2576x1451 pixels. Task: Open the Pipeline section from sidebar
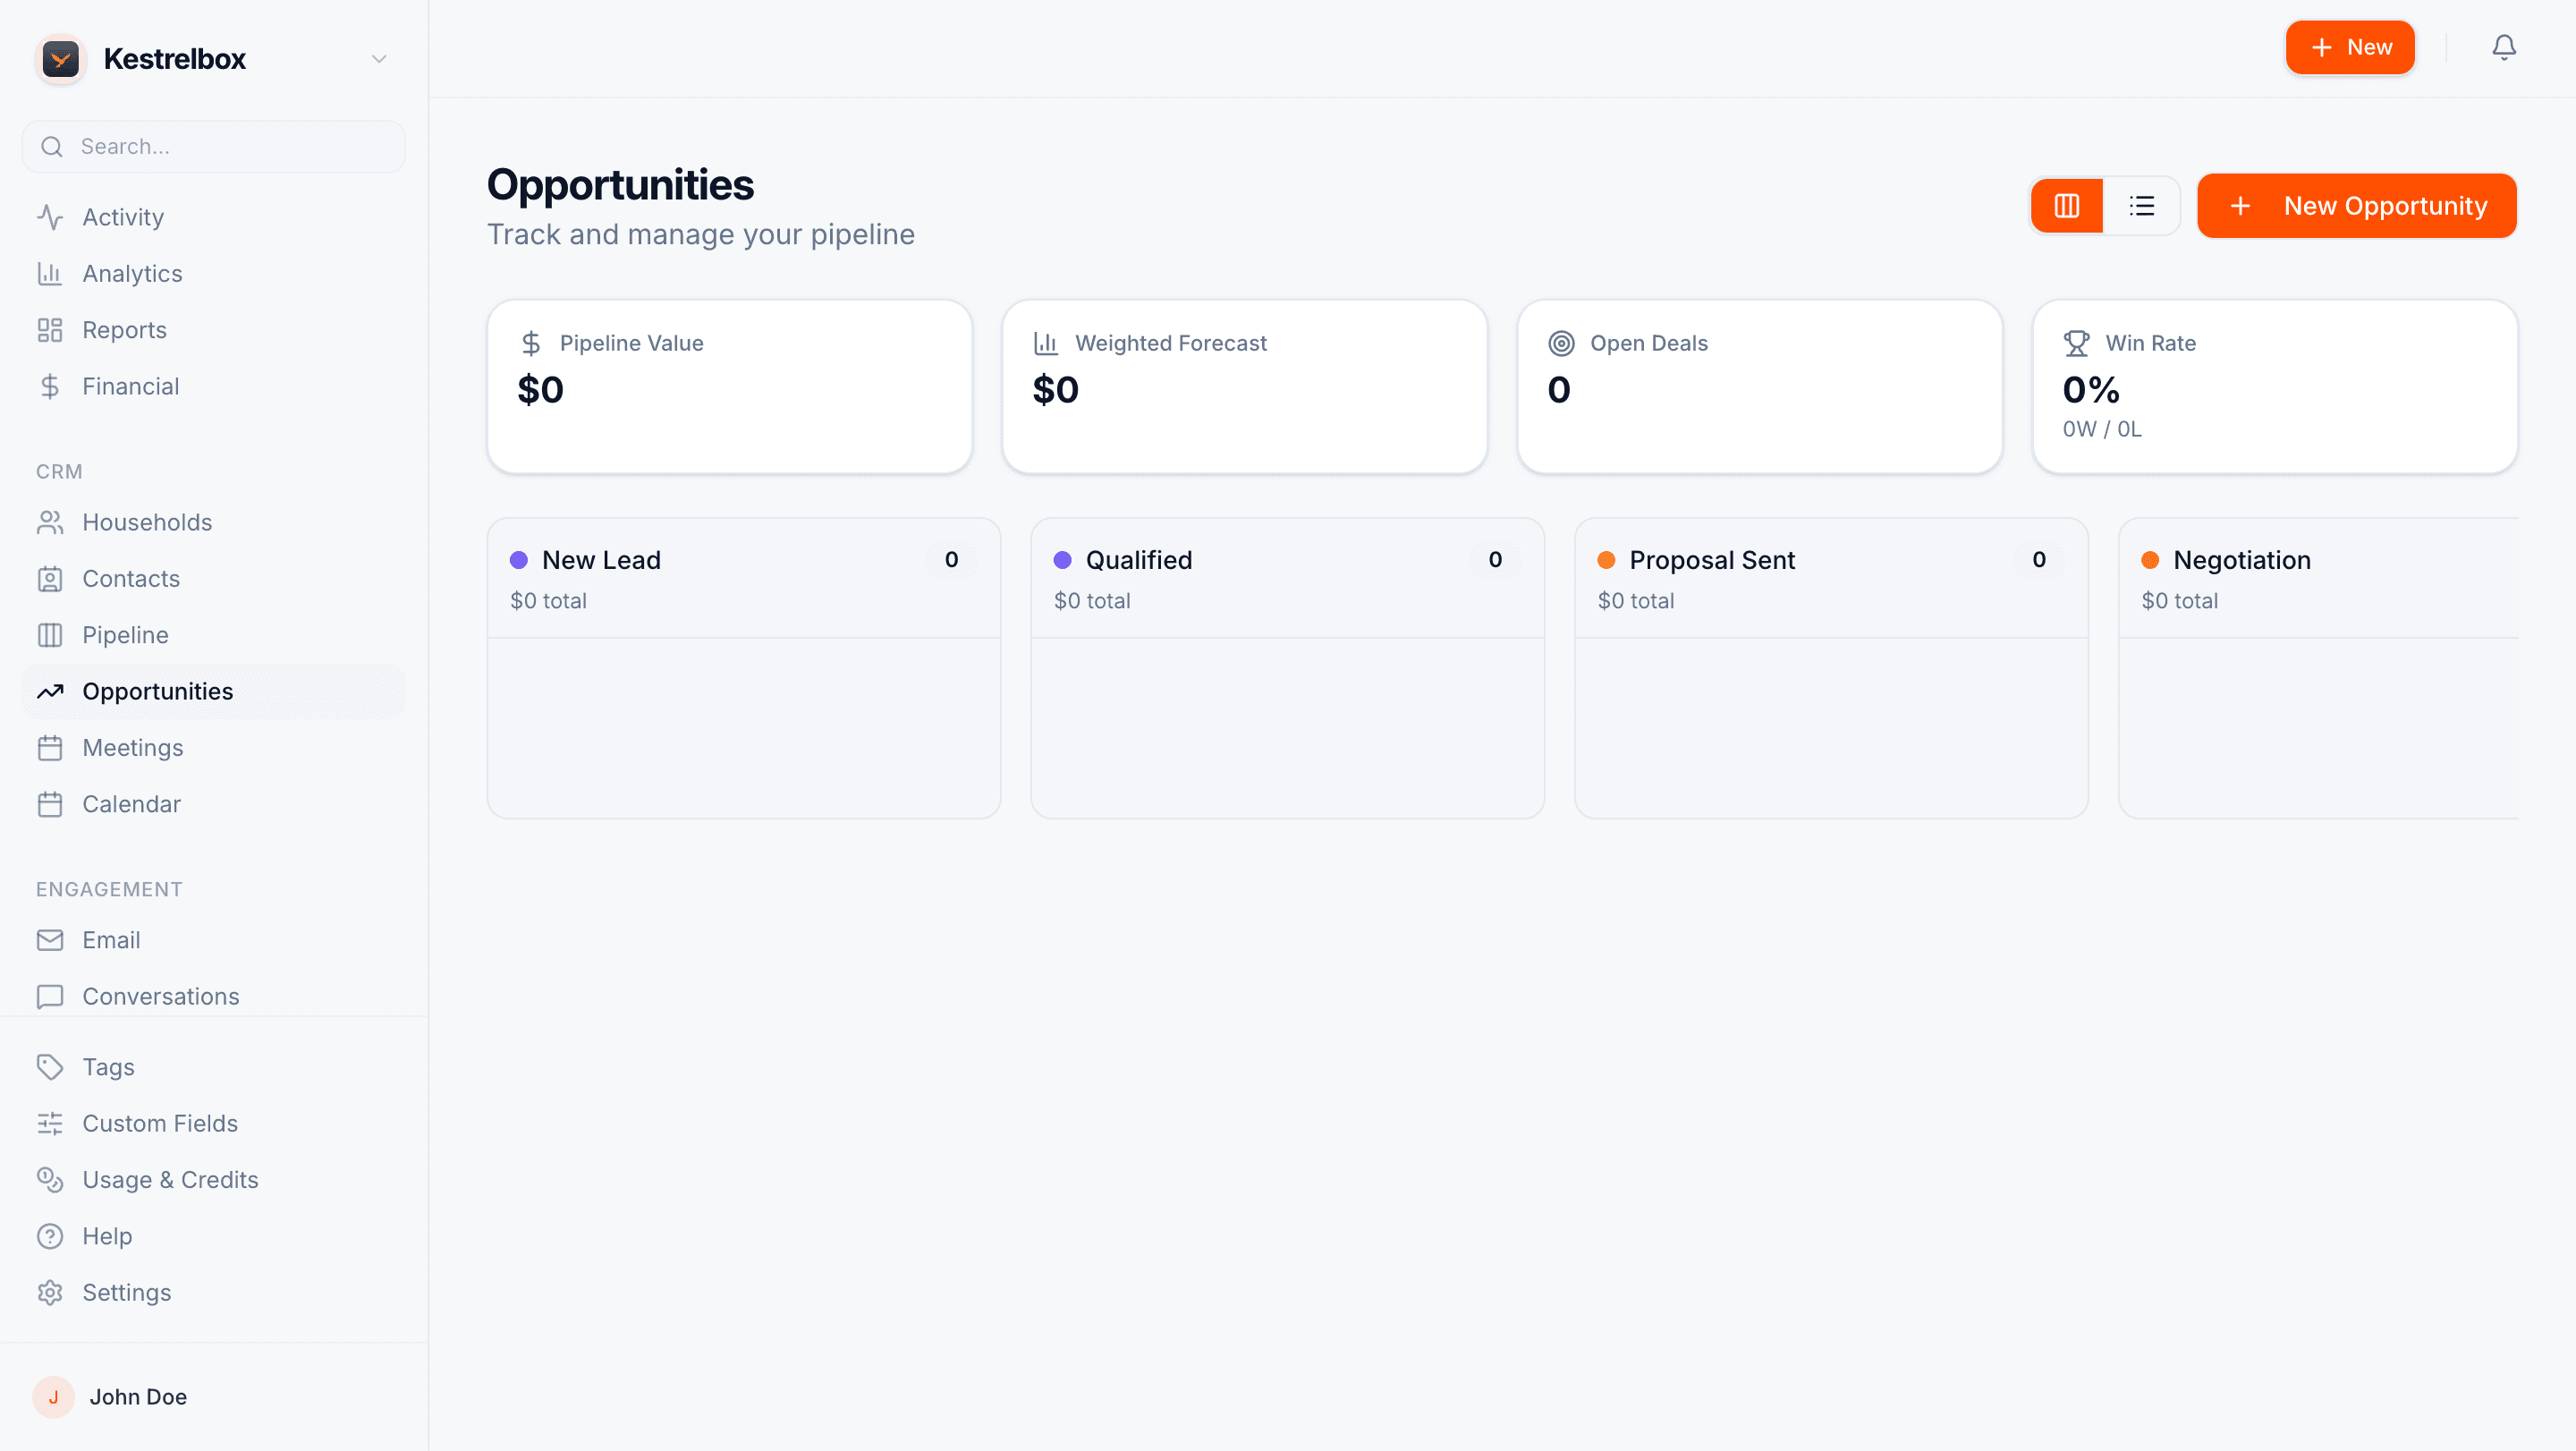(x=125, y=634)
